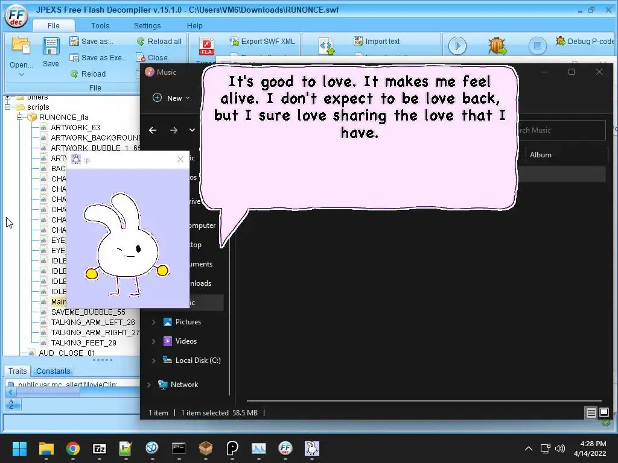Select TALKING_FEET_29 in the tree
The image size is (618, 463).
[83, 343]
